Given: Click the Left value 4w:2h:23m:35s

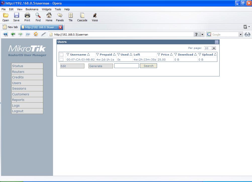Looking at the screenshot, I should tap(145, 60).
